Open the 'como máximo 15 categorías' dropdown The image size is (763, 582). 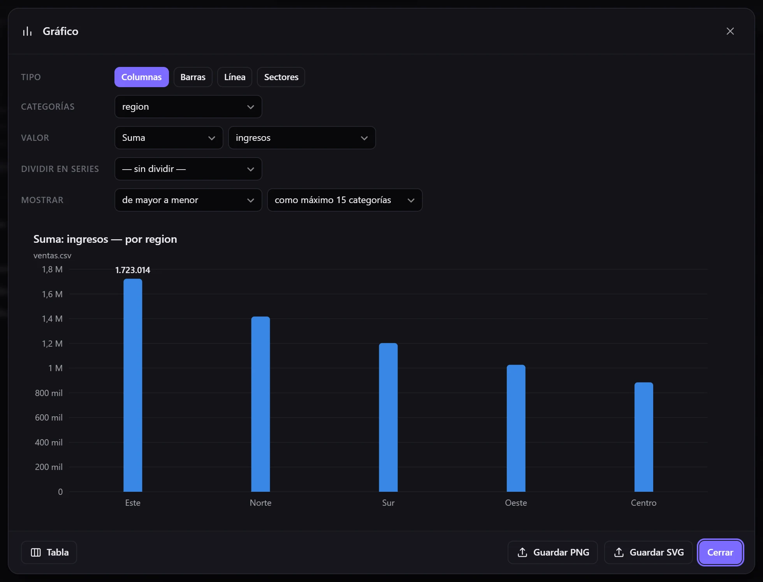345,200
